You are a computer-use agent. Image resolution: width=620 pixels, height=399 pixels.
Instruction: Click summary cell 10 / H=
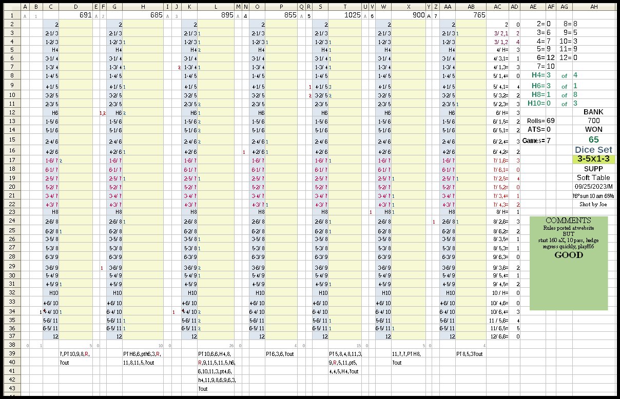coord(497,293)
